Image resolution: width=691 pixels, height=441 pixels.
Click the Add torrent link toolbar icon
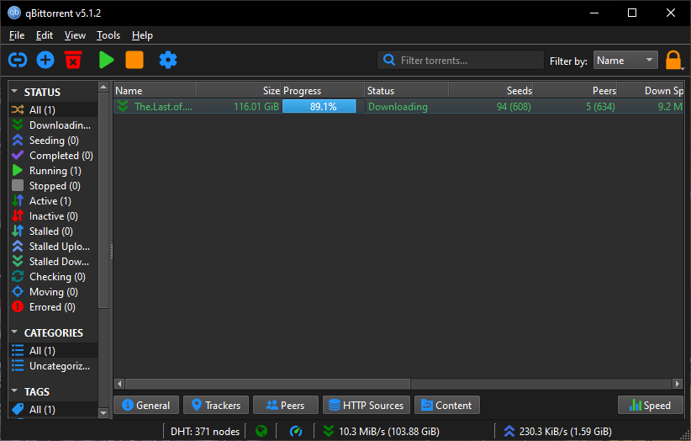pos(18,60)
